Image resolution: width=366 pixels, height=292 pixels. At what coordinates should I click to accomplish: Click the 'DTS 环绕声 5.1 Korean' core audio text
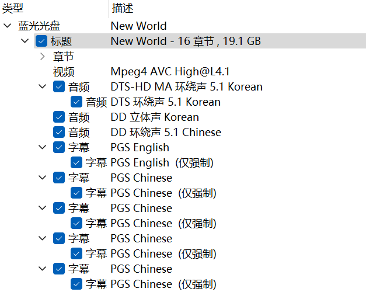pyautogui.click(x=166, y=102)
